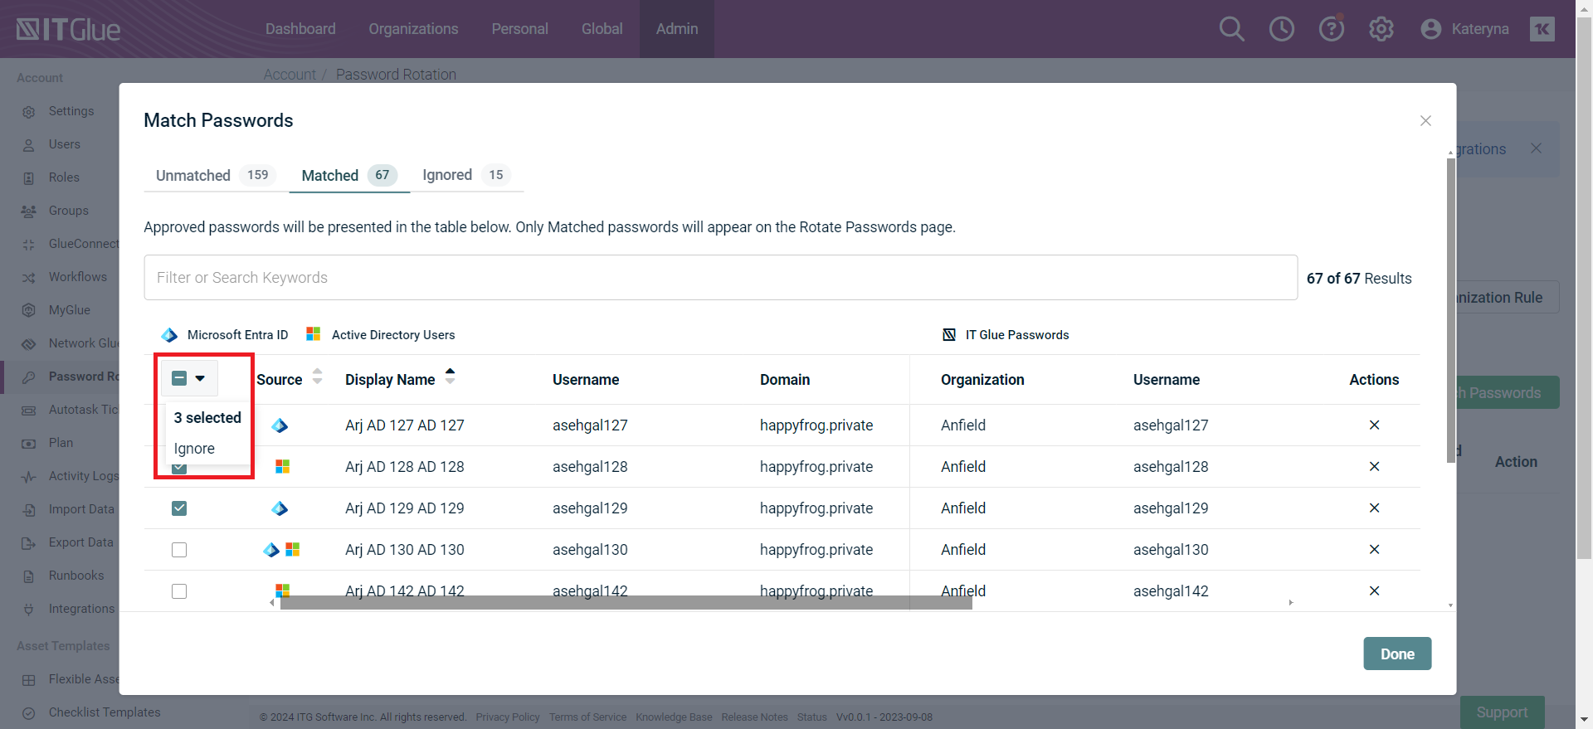Open Dashboard in top navigation
1593x729 pixels.
300,29
